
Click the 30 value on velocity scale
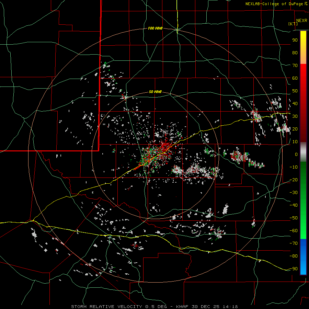pos(295,116)
